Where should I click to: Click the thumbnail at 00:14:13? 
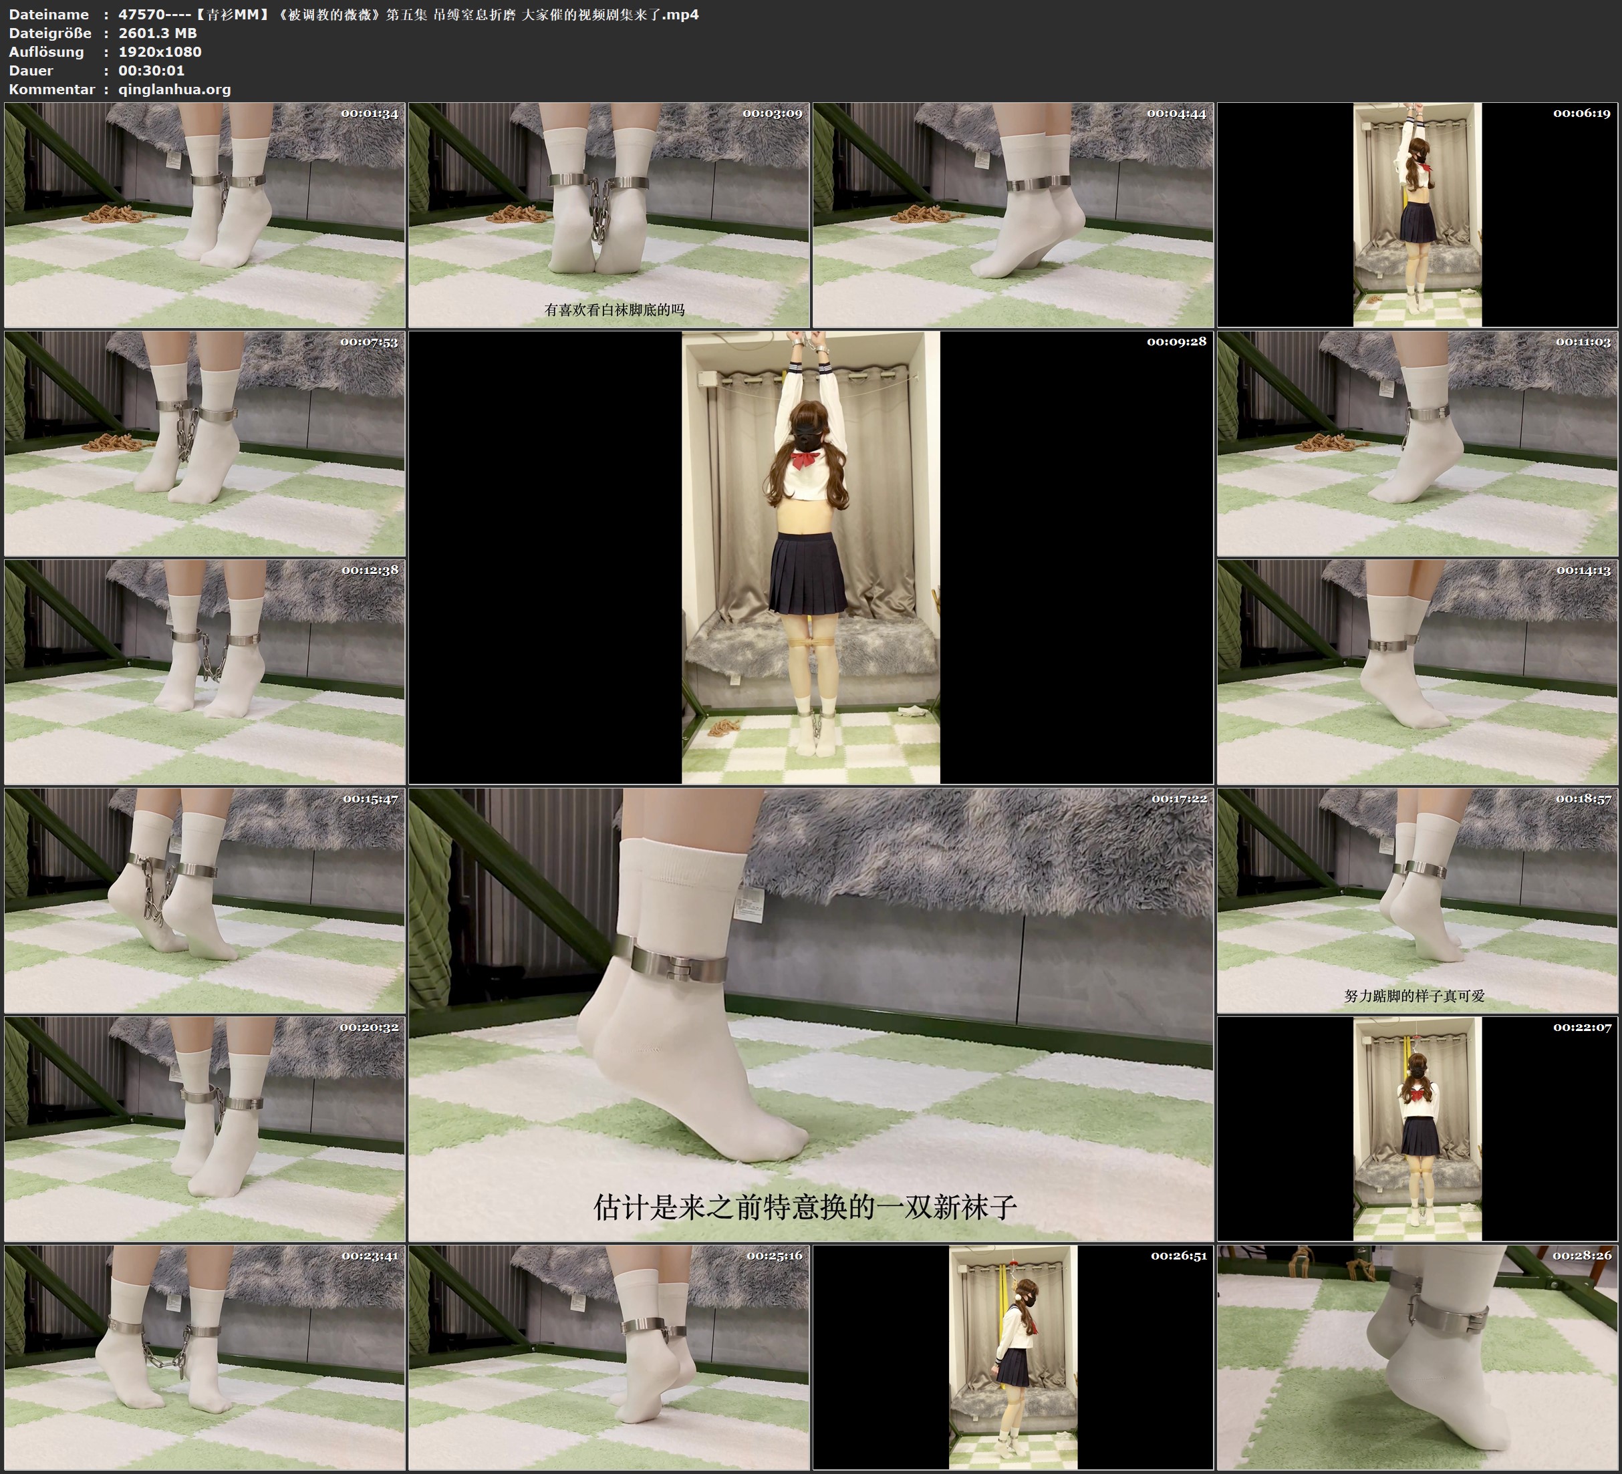1417,672
